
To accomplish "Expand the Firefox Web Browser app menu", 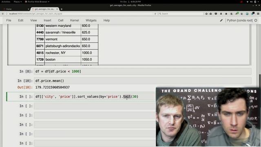I will tap(37, 2).
